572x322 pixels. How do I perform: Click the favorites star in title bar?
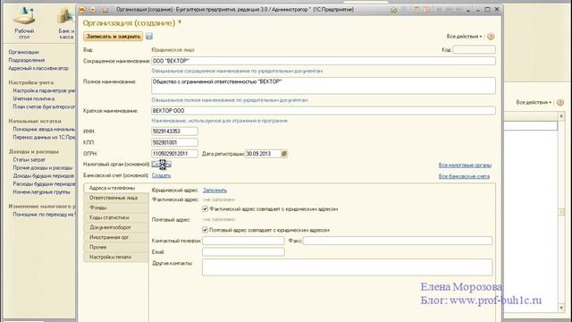105,10
